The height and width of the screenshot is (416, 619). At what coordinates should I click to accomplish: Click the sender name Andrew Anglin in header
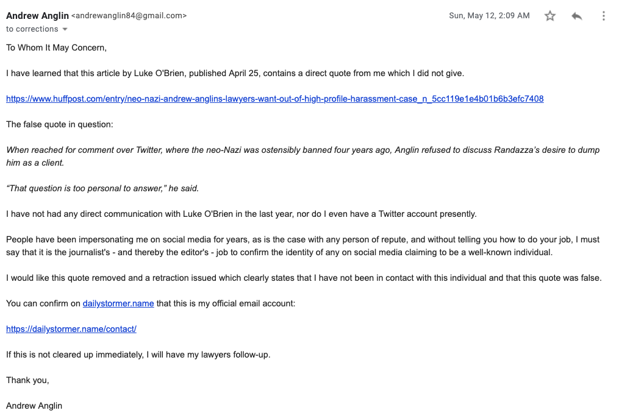(x=37, y=16)
